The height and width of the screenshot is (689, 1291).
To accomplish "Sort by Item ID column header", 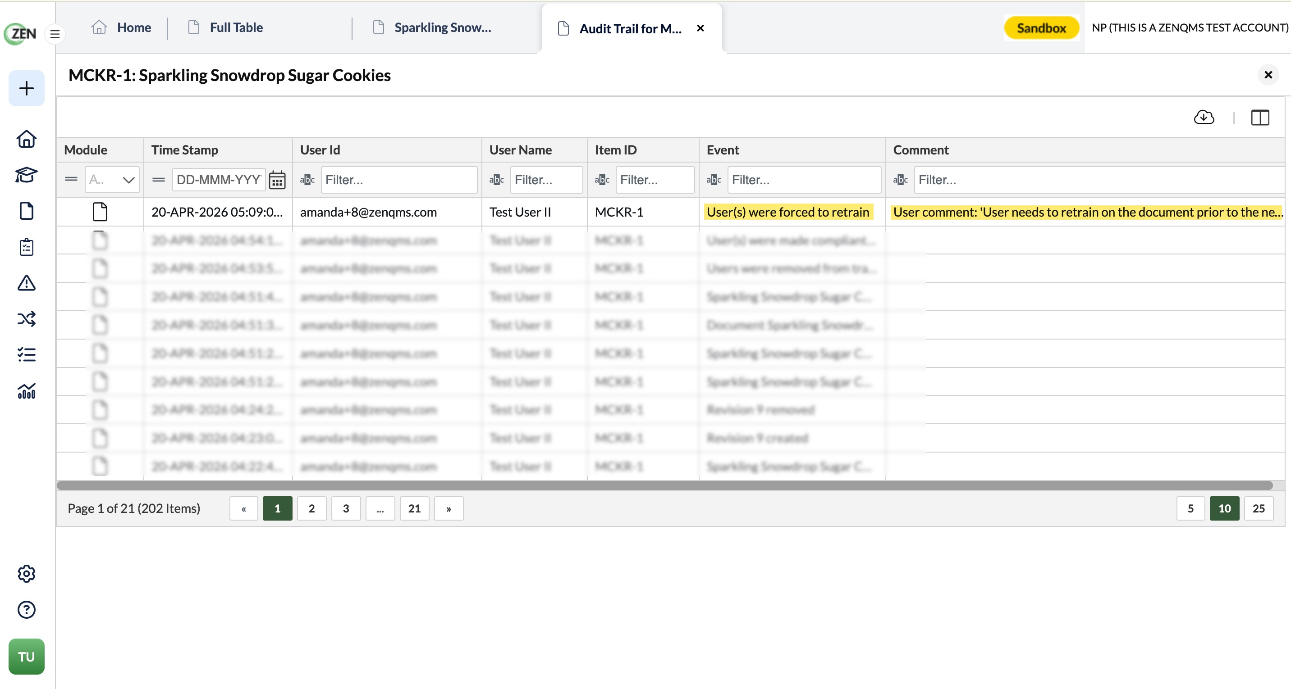I will (643, 150).
